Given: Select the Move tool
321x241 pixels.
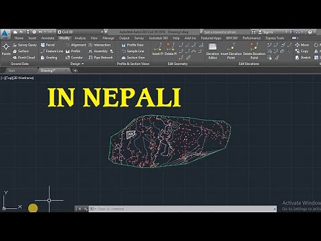Looking at the screenshot, I should [302, 45].
